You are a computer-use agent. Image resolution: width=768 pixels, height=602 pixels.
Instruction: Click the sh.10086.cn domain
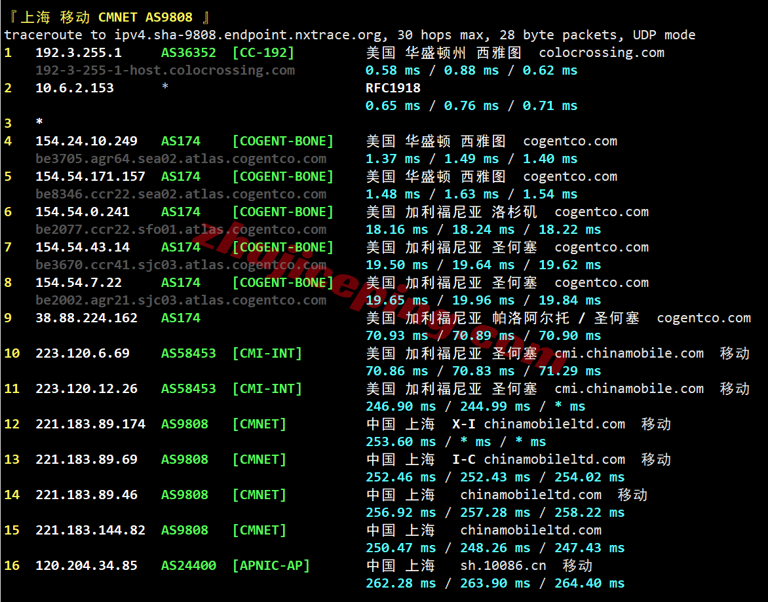[503, 566]
